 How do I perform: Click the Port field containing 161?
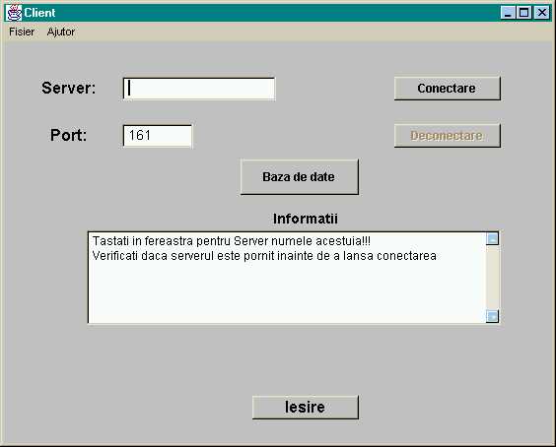(158, 136)
